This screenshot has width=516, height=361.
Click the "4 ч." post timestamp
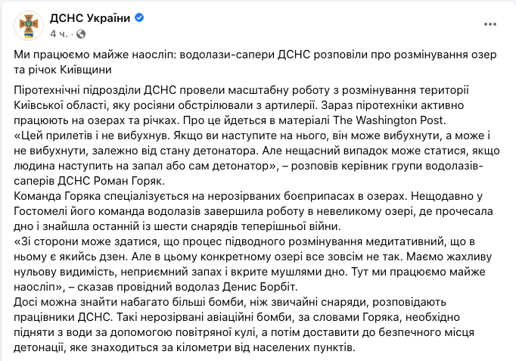pos(58,35)
